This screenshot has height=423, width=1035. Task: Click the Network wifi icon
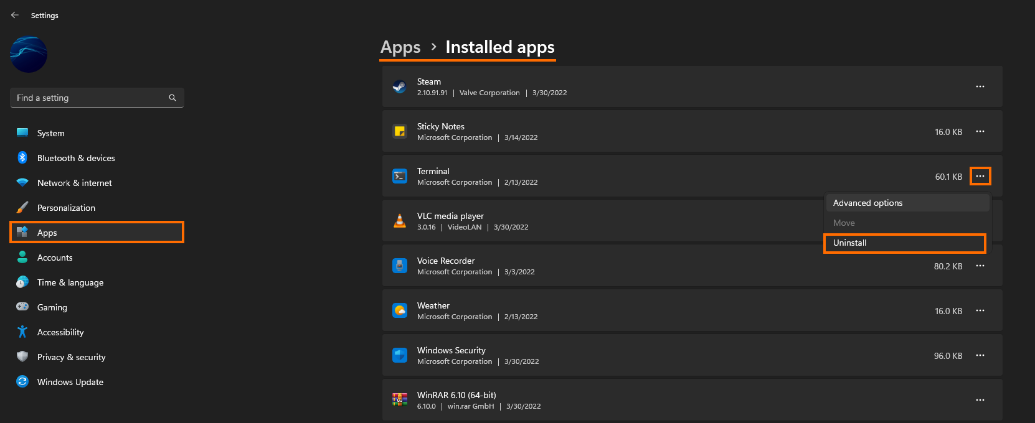(22, 182)
